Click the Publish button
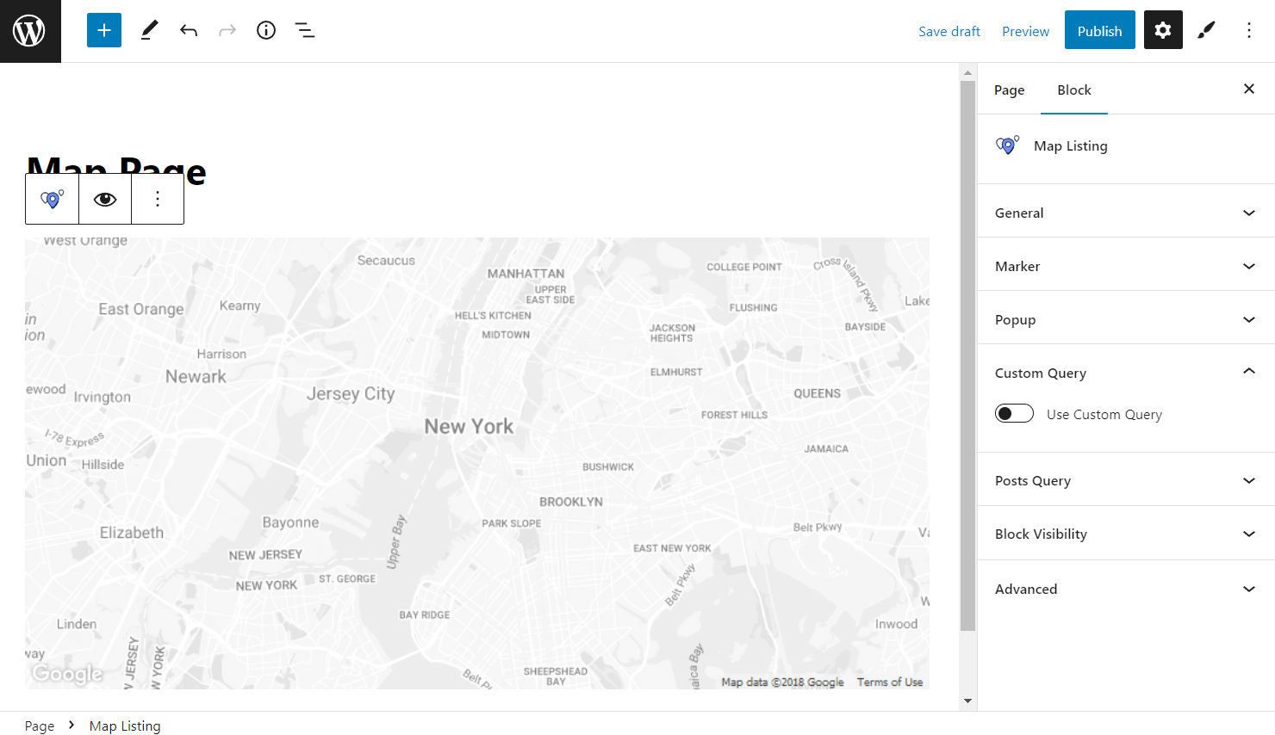 pos(1100,30)
